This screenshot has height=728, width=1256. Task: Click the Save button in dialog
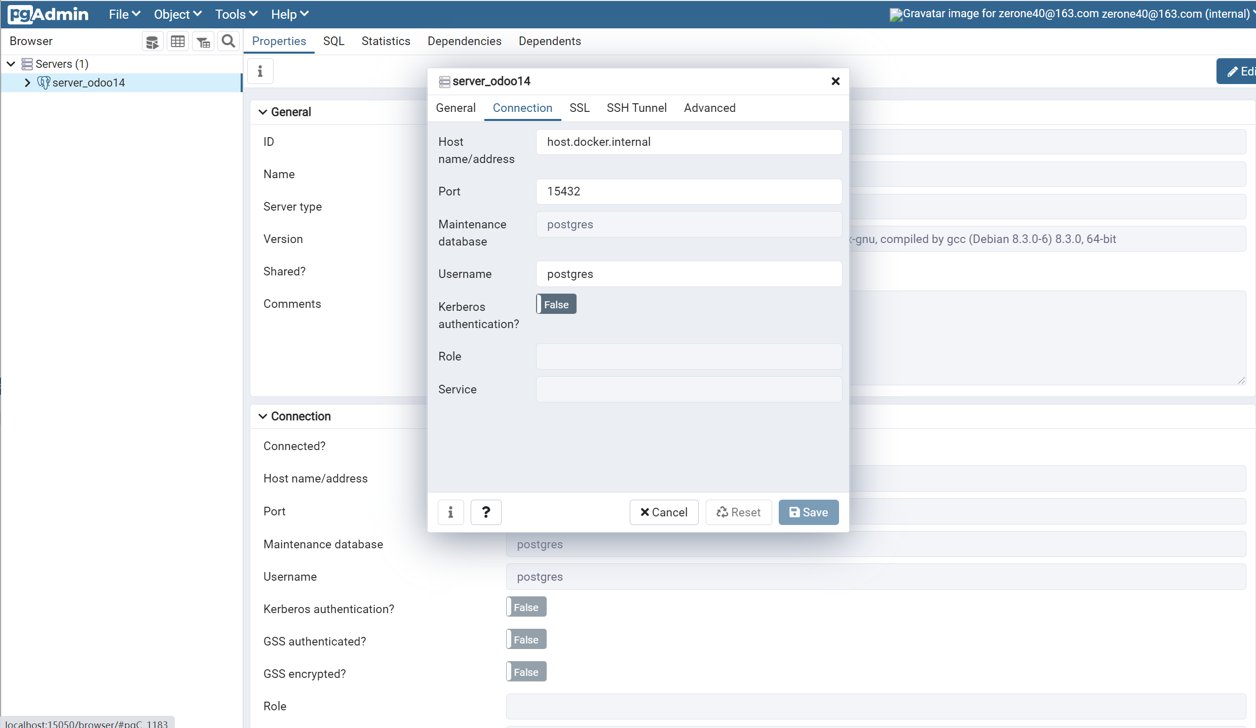point(809,512)
